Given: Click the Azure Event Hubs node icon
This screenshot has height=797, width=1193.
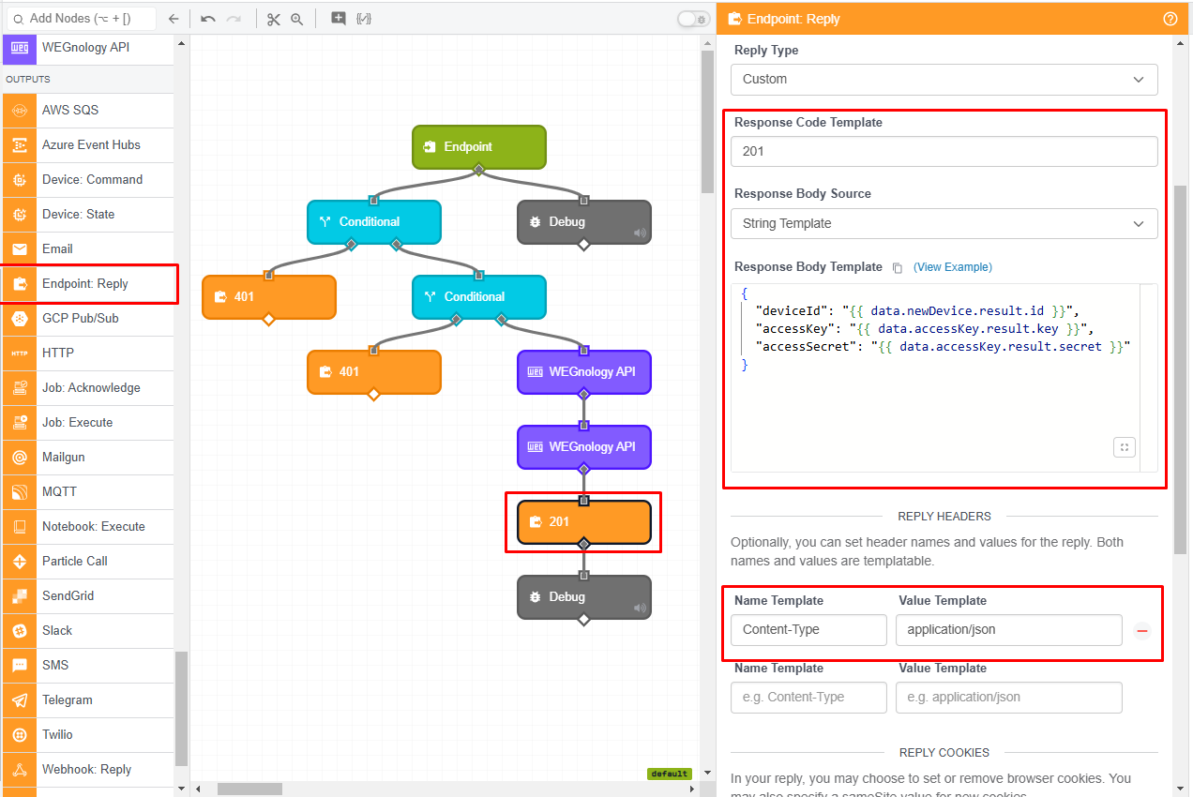Looking at the screenshot, I should point(20,145).
